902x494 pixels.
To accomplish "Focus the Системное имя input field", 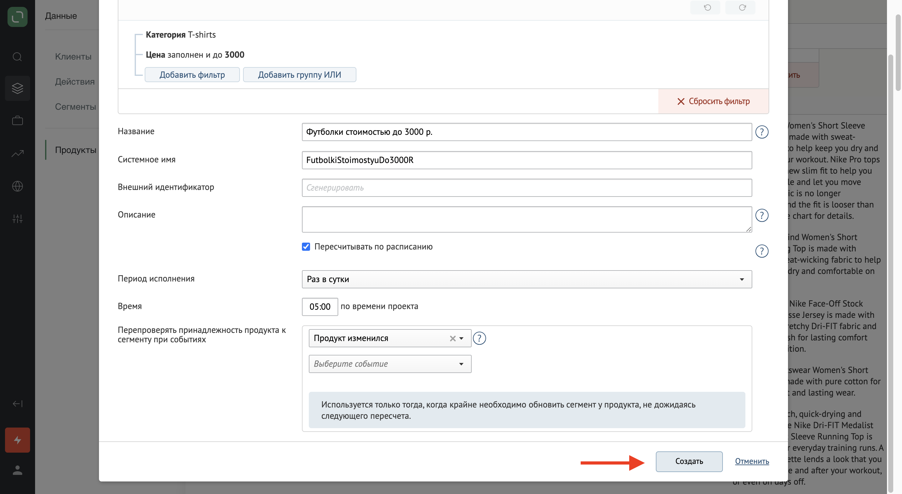I will point(526,160).
